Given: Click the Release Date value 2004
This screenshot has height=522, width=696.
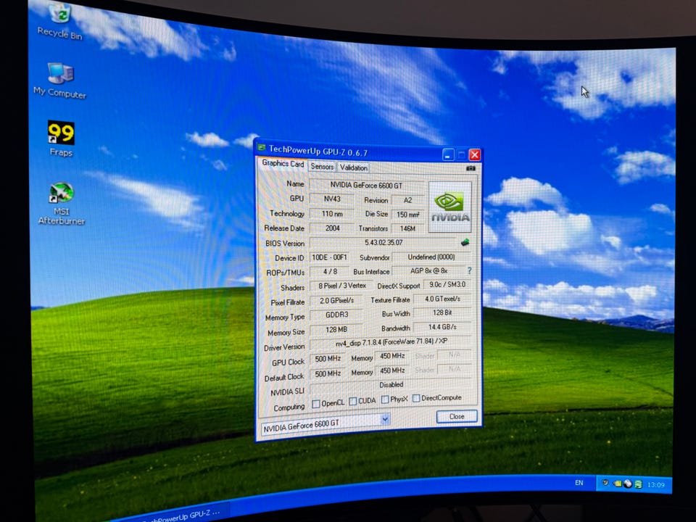Looking at the screenshot, I should coord(333,228).
